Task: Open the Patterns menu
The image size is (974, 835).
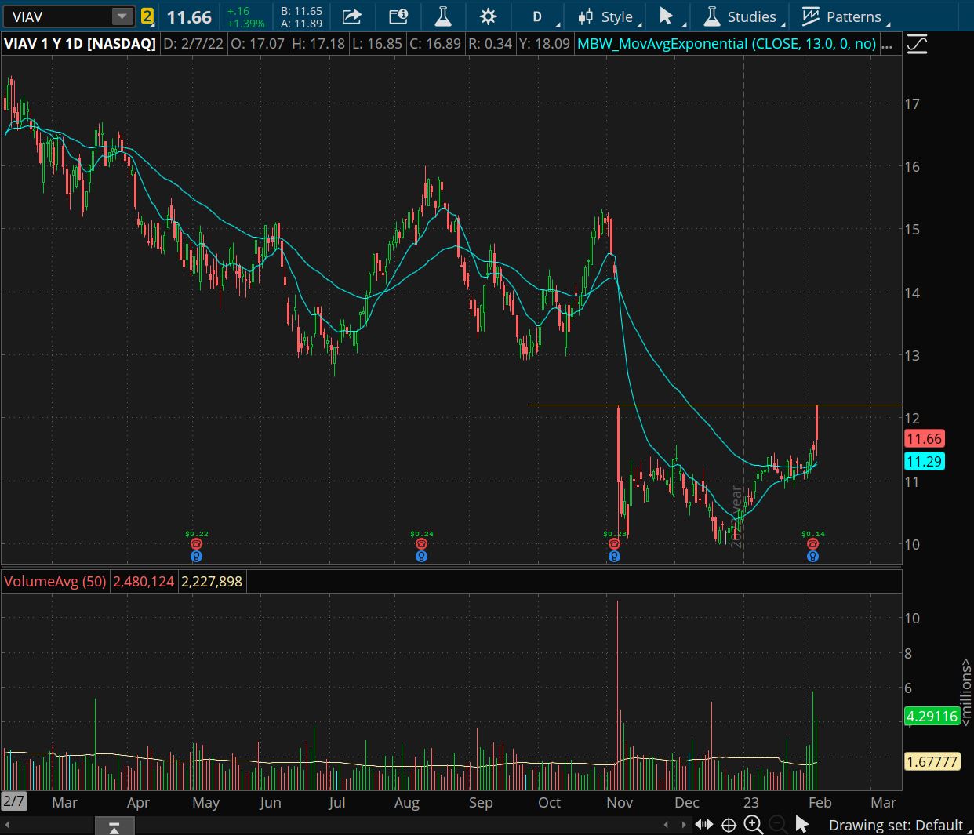Action: tap(843, 16)
